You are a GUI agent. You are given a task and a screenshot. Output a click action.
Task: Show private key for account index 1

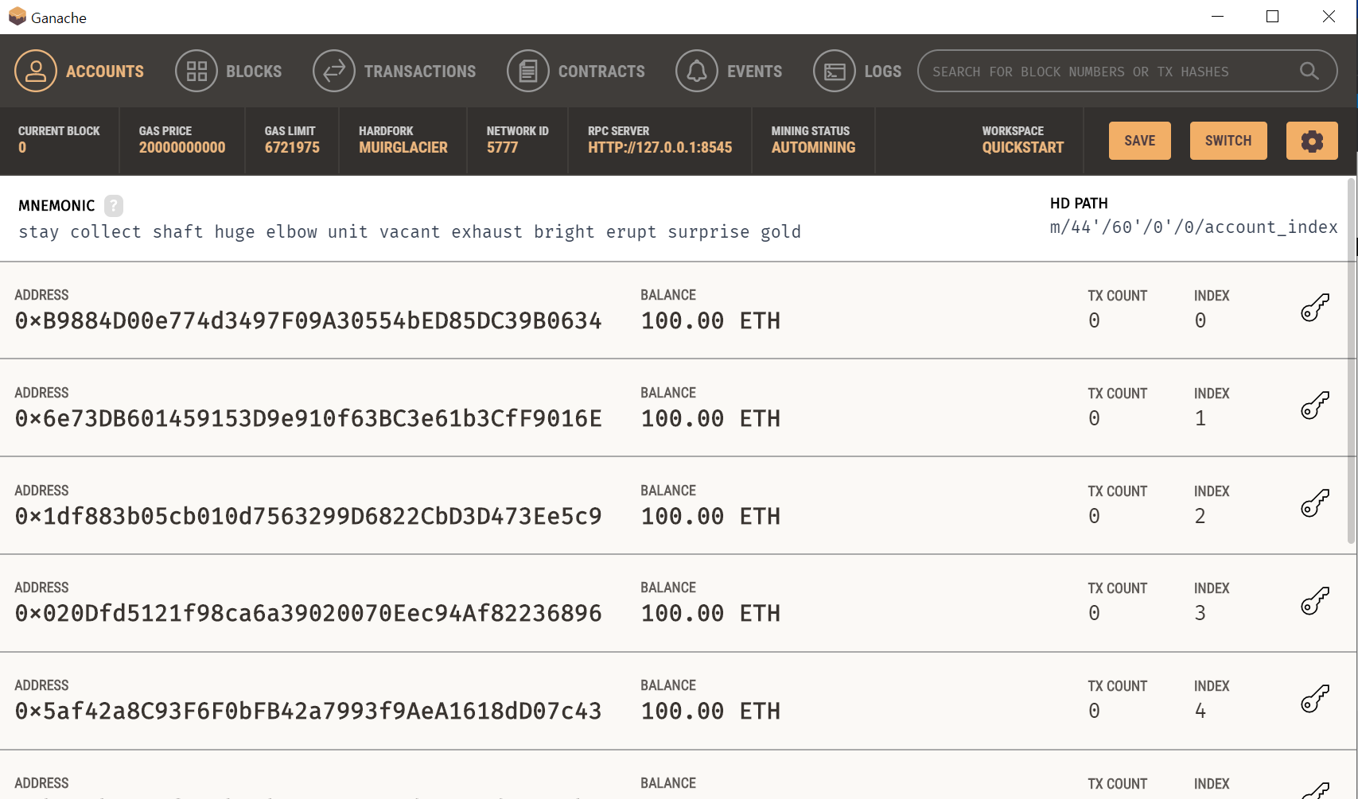coord(1315,405)
